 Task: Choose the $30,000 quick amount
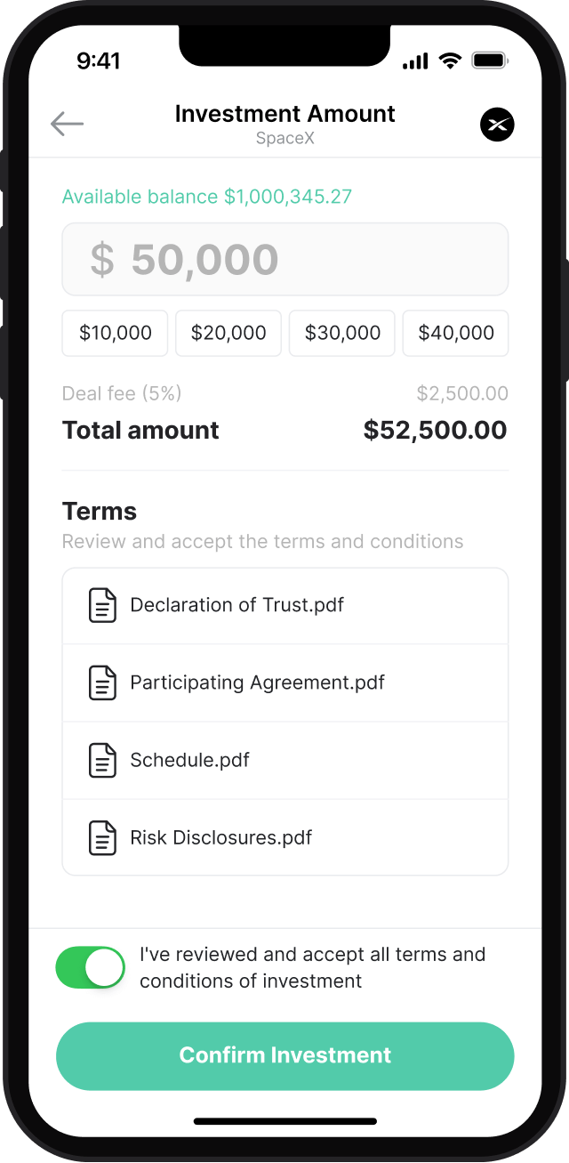342,333
